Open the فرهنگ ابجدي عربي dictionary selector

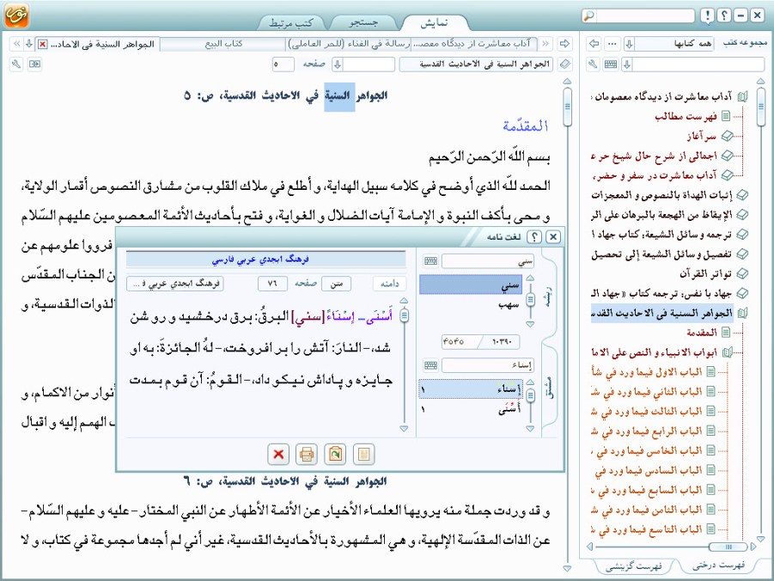174,284
